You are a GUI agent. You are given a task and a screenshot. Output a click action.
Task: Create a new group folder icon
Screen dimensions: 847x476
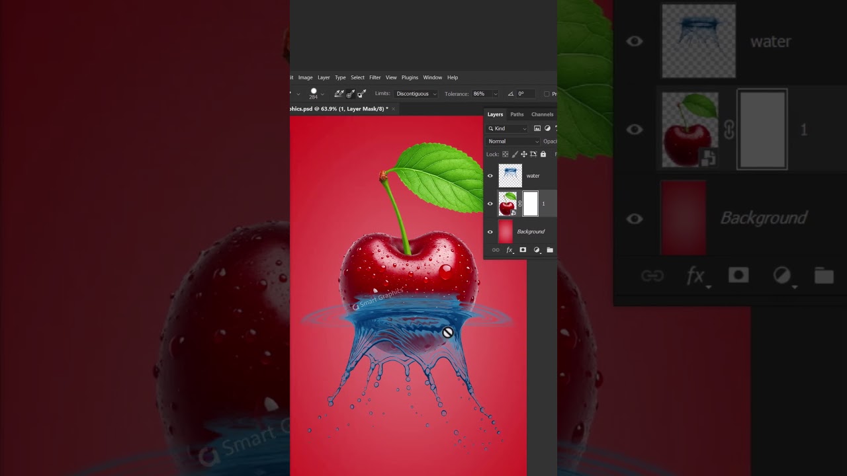pos(550,250)
